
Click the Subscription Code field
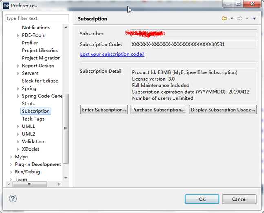coord(194,44)
